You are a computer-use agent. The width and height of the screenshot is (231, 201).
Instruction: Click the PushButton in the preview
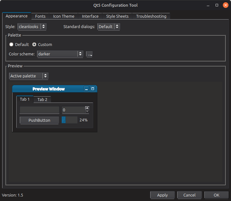[39, 120]
